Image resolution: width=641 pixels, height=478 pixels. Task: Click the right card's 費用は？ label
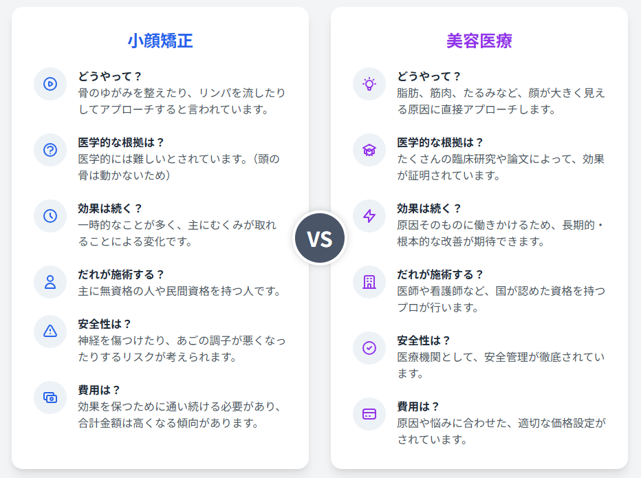pos(418,406)
